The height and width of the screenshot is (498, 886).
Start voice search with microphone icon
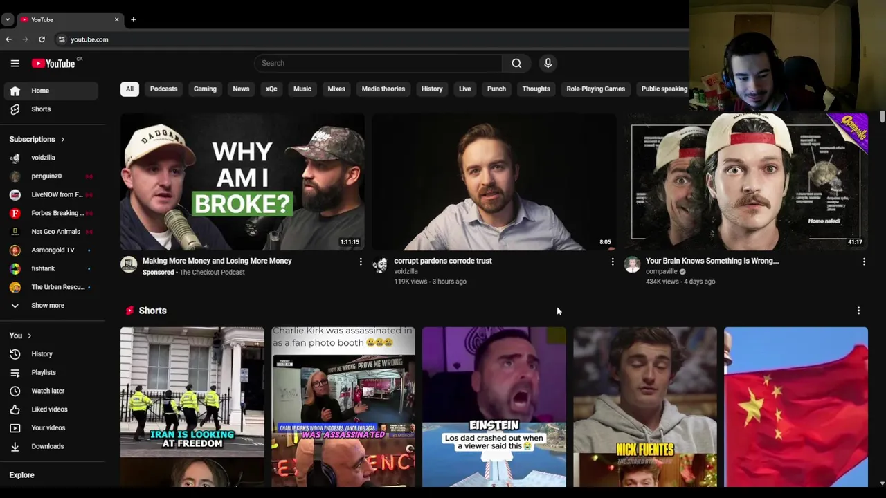tap(548, 63)
